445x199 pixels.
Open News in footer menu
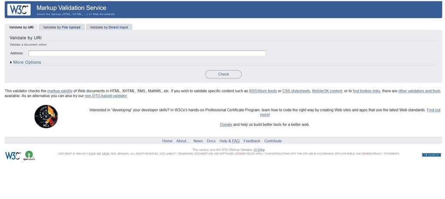point(198,141)
